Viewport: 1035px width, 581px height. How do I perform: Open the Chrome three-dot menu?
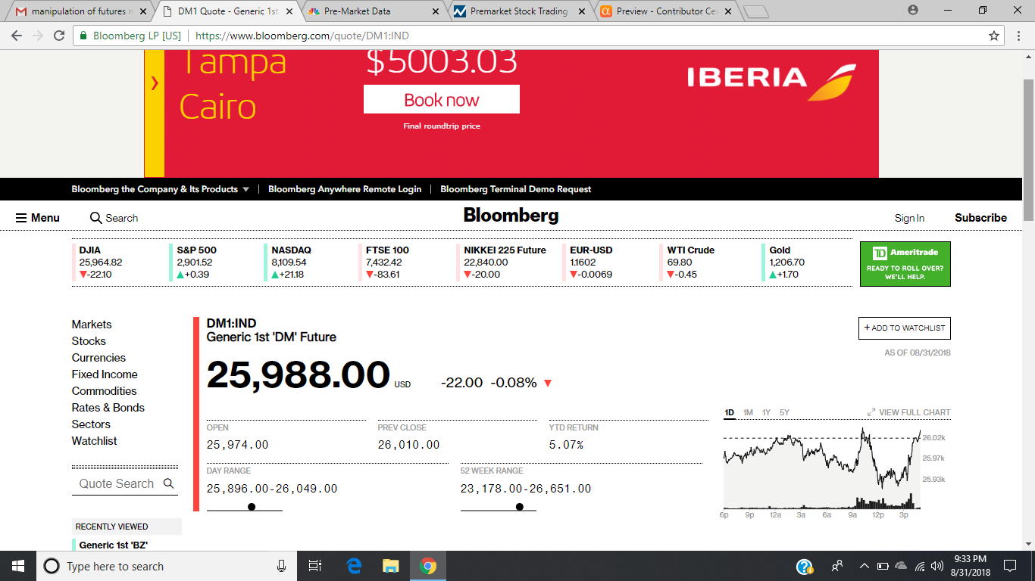coord(1019,36)
